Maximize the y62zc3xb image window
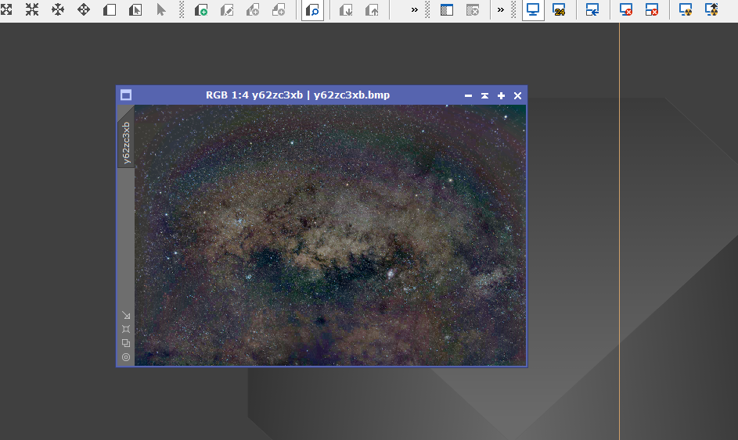738x440 pixels. (x=501, y=95)
